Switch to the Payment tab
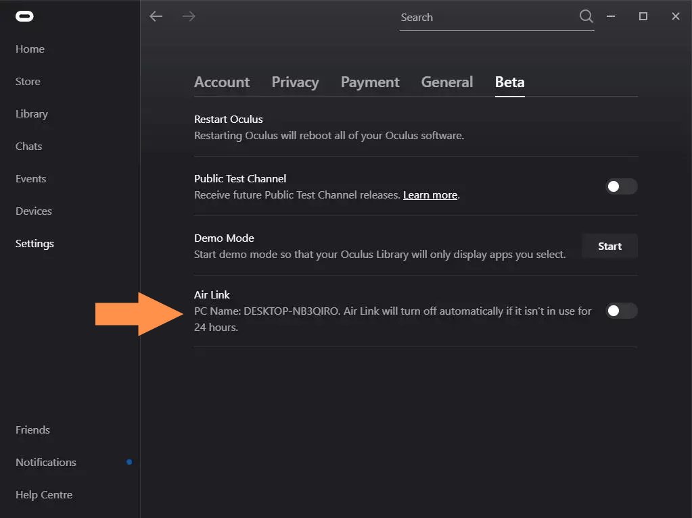This screenshot has width=692, height=518. (370, 82)
